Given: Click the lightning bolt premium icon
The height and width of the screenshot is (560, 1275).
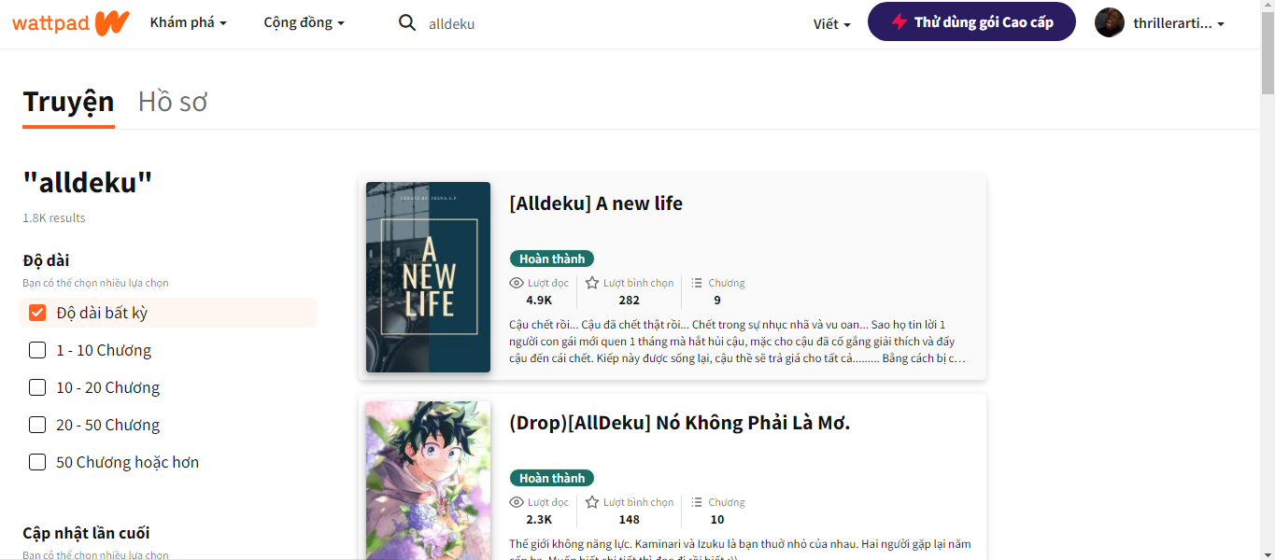Looking at the screenshot, I should [x=899, y=22].
